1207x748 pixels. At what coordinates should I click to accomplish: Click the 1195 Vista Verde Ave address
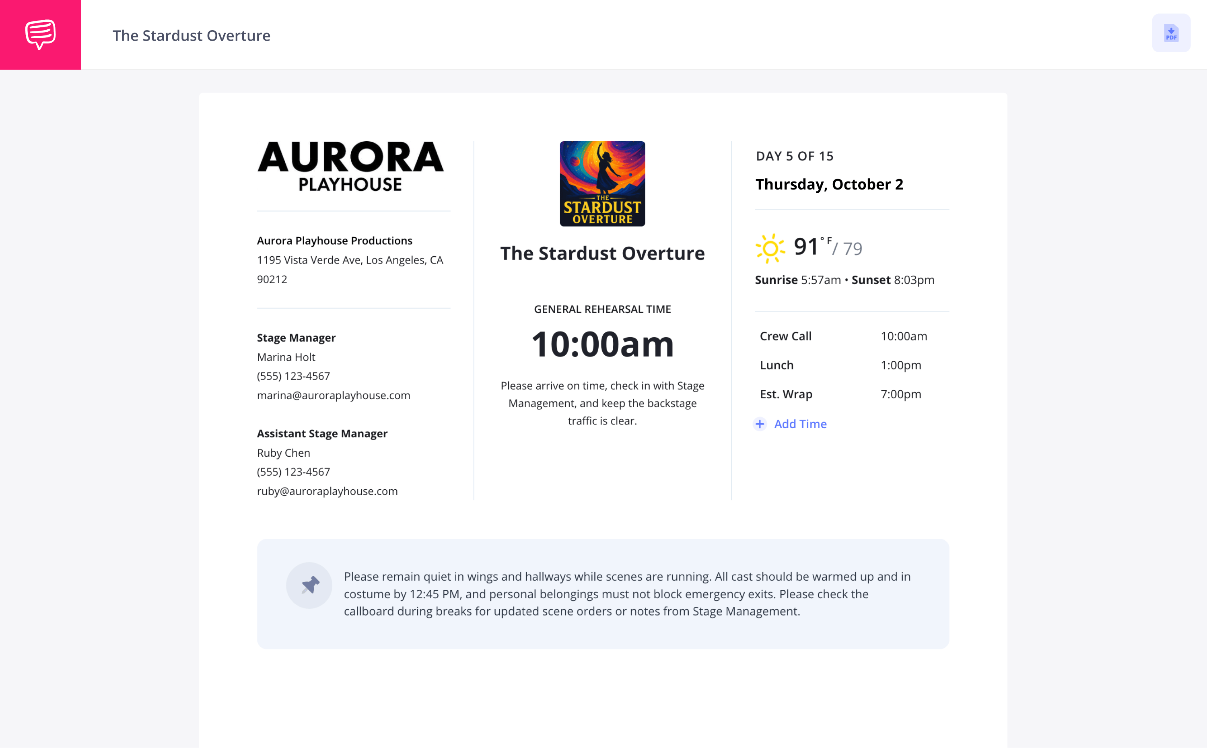click(x=350, y=270)
